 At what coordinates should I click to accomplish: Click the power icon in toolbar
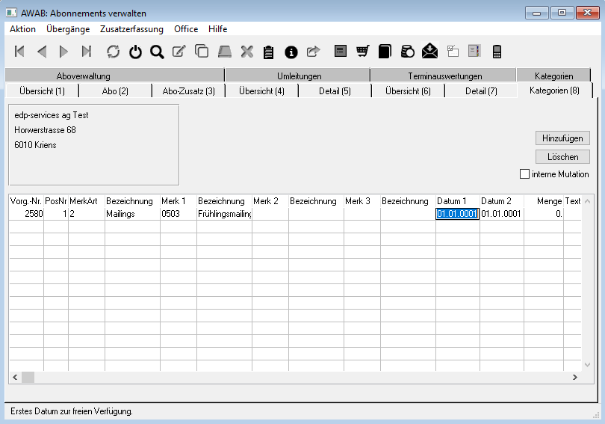coord(135,52)
